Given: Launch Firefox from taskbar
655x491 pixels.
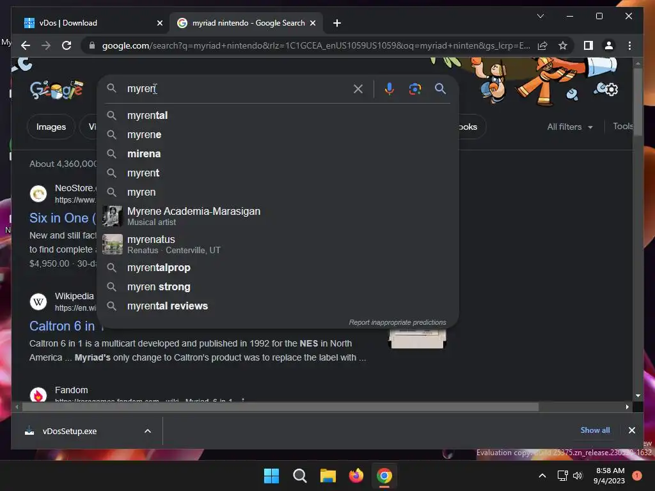Looking at the screenshot, I should (x=356, y=476).
